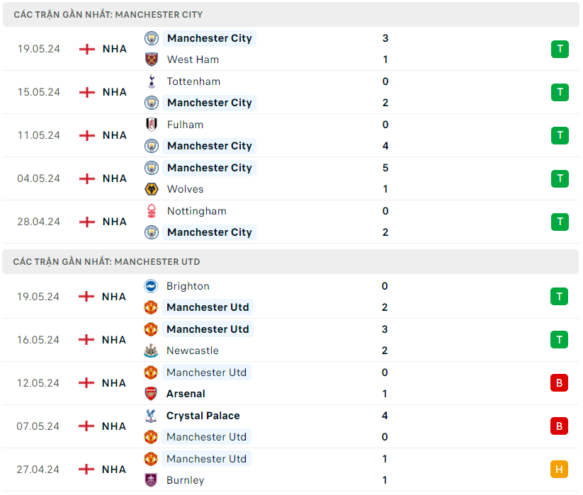Click red B badge for Arsenal match
The width and height of the screenshot is (583, 495).
pos(559,383)
